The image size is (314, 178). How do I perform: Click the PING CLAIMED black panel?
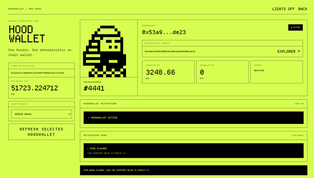tap(193, 151)
